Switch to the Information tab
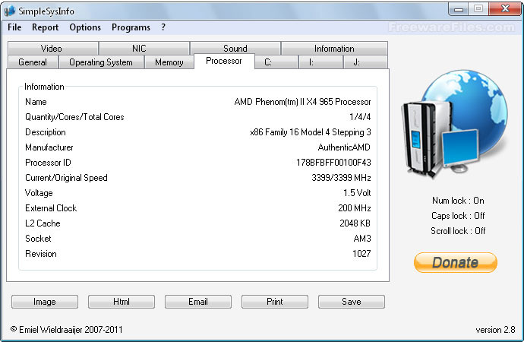This screenshot has width=524, height=342. tap(334, 49)
